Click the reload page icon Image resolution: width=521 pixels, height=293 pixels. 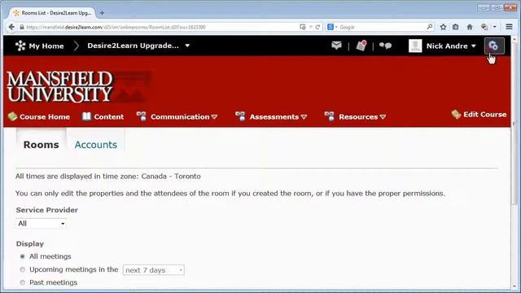317,27
